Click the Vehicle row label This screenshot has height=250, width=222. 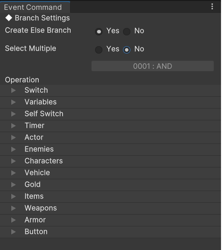[37, 173]
